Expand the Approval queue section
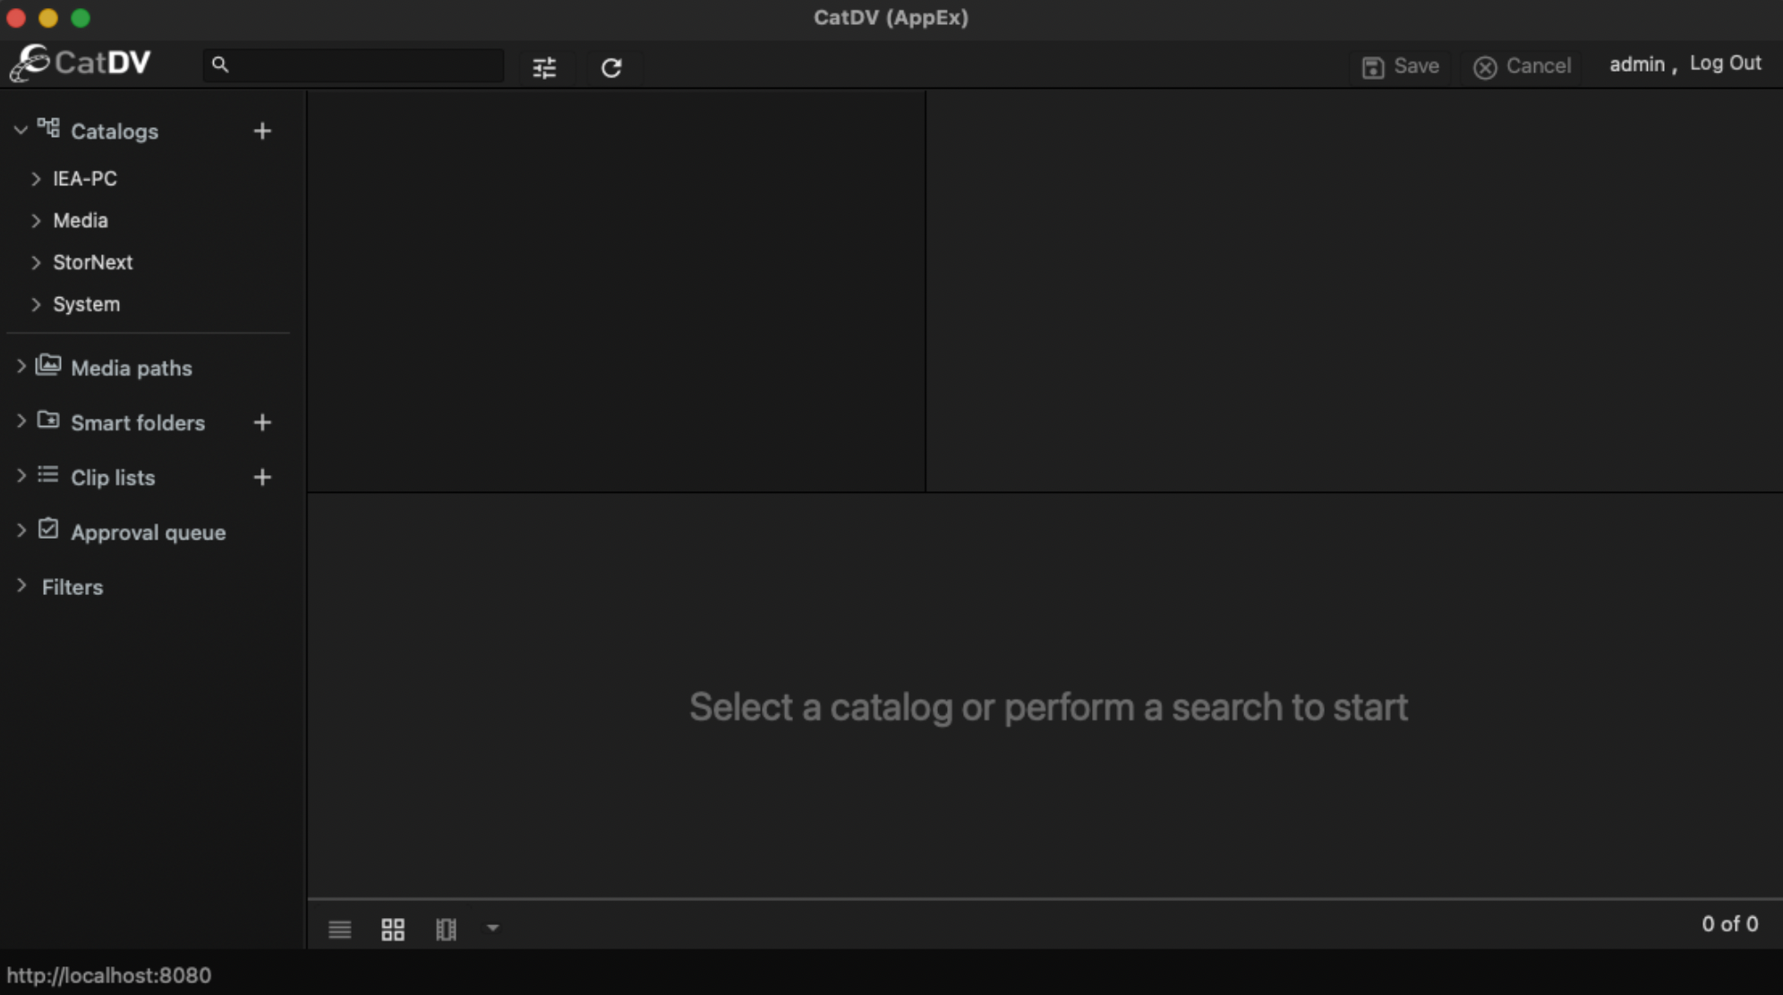This screenshot has height=995, width=1783. click(x=21, y=531)
